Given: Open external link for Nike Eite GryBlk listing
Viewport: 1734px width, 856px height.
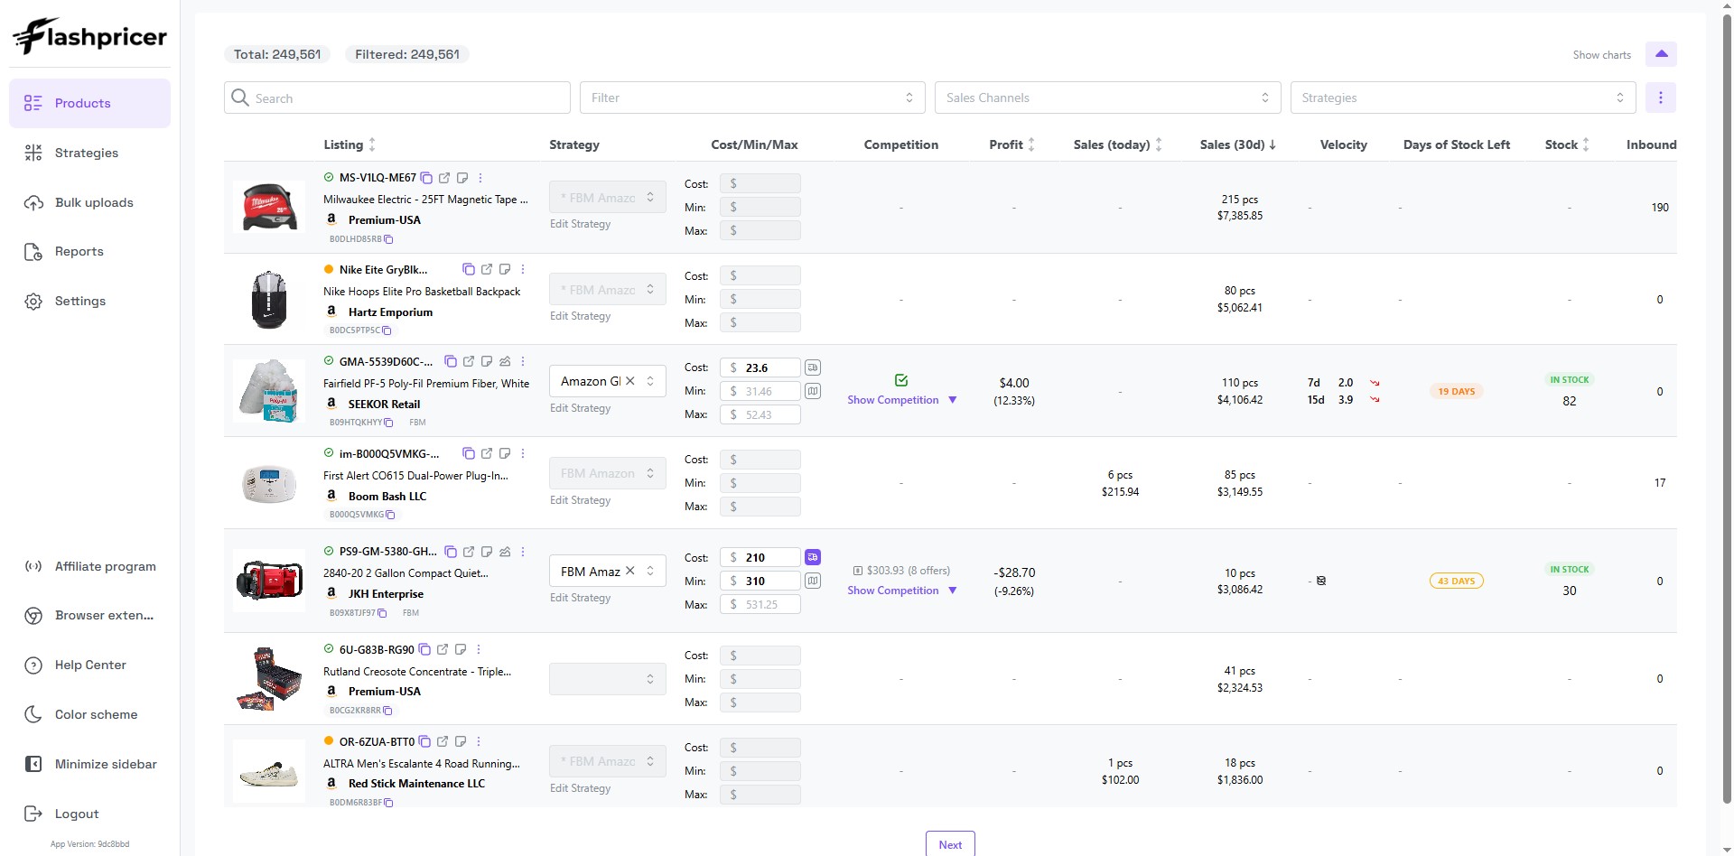Looking at the screenshot, I should pos(487,269).
